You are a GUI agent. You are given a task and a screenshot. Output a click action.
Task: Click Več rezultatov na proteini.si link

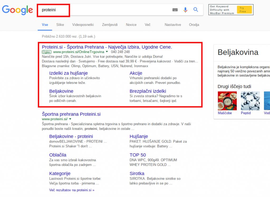(x=72, y=190)
